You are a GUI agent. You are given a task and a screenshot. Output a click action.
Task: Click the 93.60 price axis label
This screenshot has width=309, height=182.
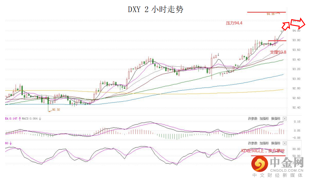296,50
